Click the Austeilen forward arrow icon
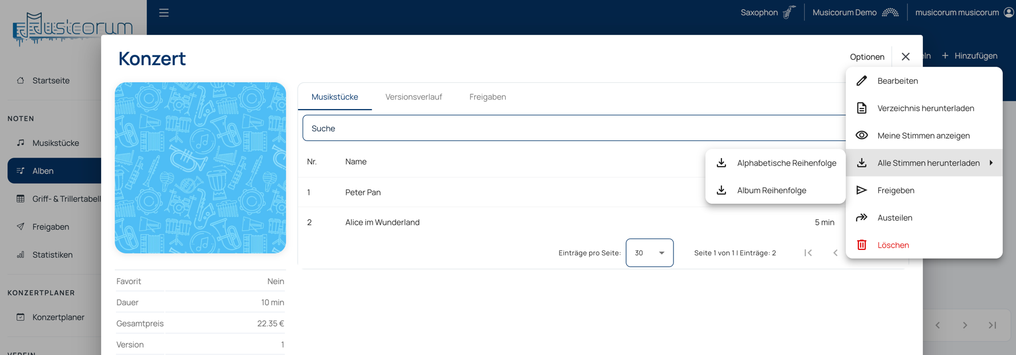 click(861, 217)
